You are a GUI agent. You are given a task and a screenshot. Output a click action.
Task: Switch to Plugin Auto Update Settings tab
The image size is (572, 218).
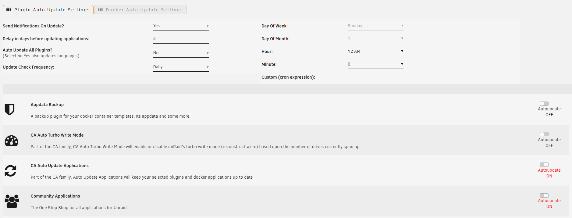(x=48, y=10)
